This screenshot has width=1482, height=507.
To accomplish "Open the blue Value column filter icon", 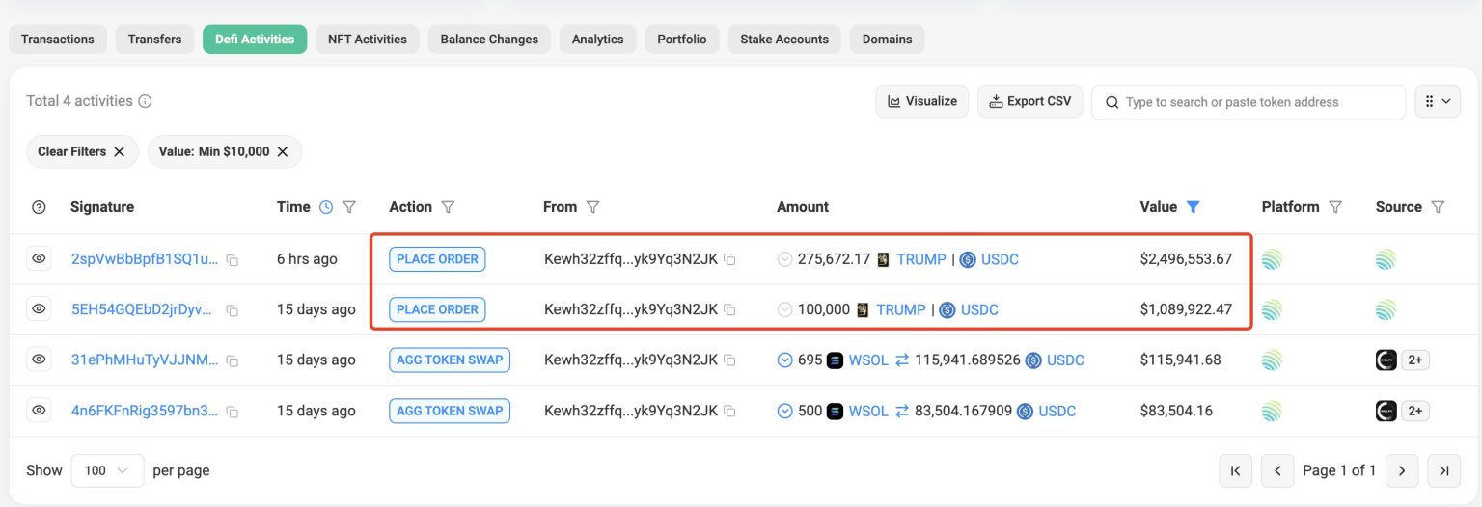I will tap(1194, 207).
